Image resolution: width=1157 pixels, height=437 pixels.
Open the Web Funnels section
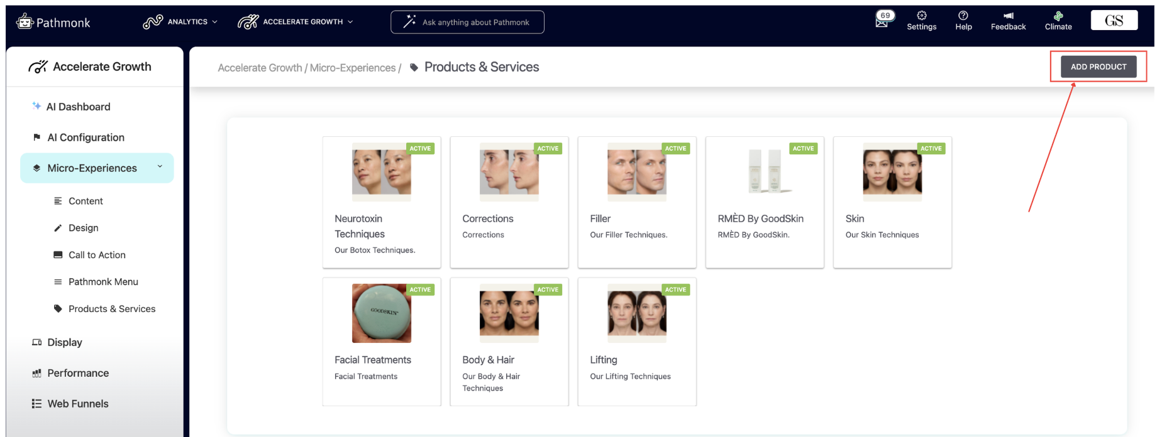[x=78, y=404]
